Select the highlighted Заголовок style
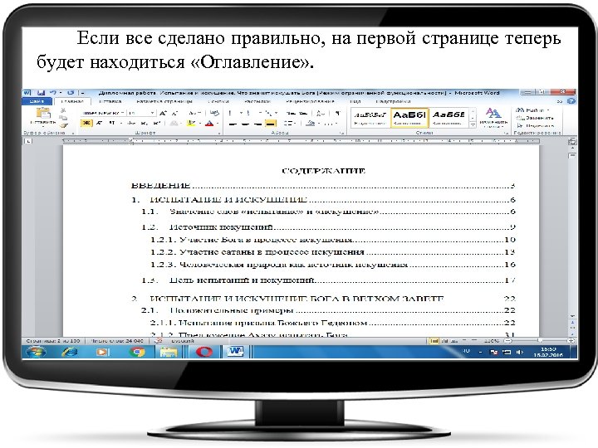Viewport: 598px width, 448px height. point(409,118)
